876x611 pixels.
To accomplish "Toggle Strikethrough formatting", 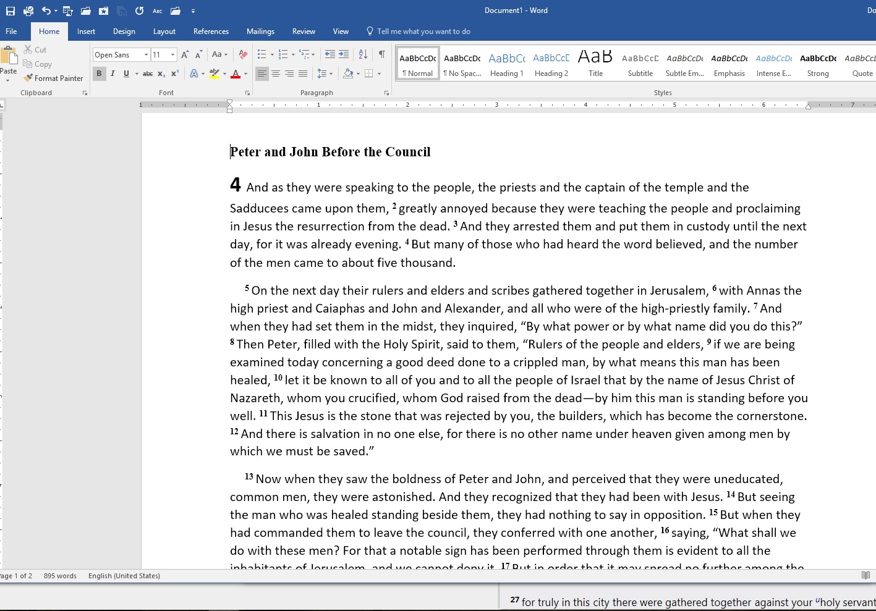I will click(x=148, y=74).
